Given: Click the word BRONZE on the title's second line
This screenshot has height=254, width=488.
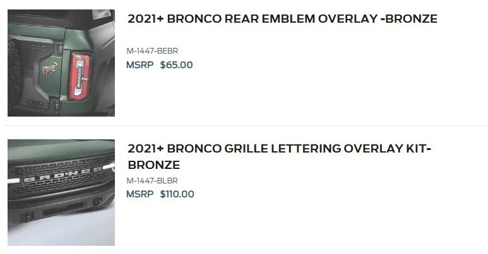Looking at the screenshot, I should (154, 165).
